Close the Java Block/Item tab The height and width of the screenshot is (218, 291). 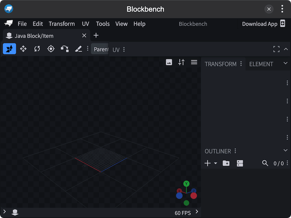tap(84, 35)
